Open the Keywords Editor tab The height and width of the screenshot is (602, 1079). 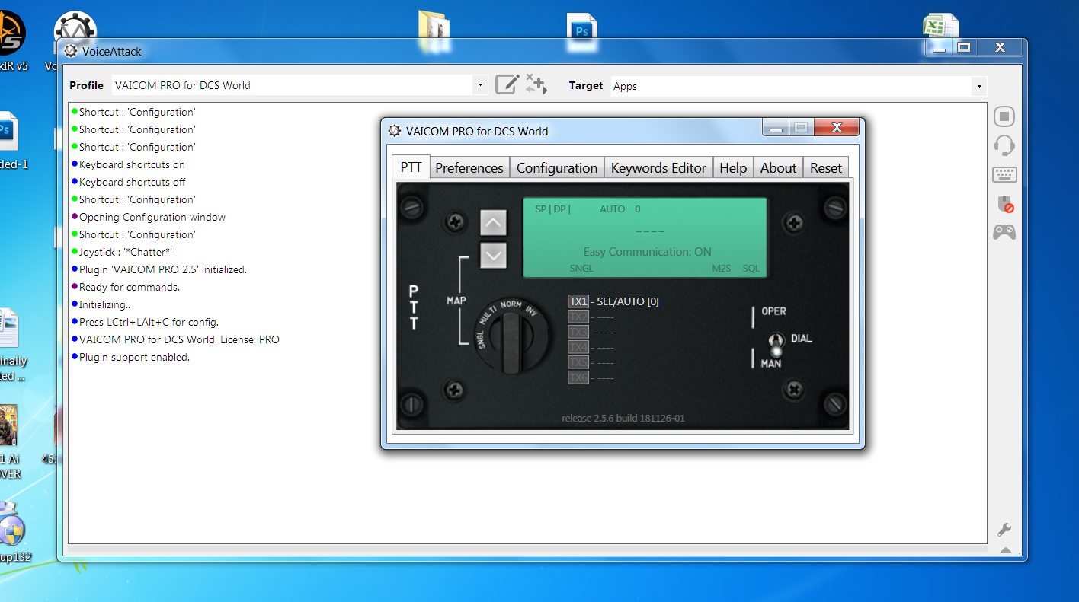point(658,168)
